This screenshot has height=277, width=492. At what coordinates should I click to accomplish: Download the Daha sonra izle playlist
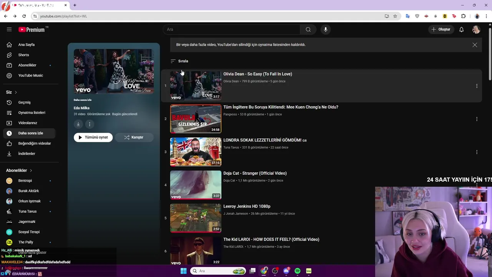point(78,124)
